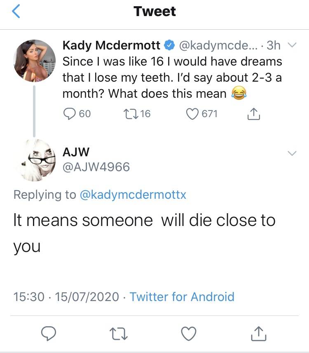Open @kadymcdermottx mention link
This screenshot has height=353, width=309.
133,195
